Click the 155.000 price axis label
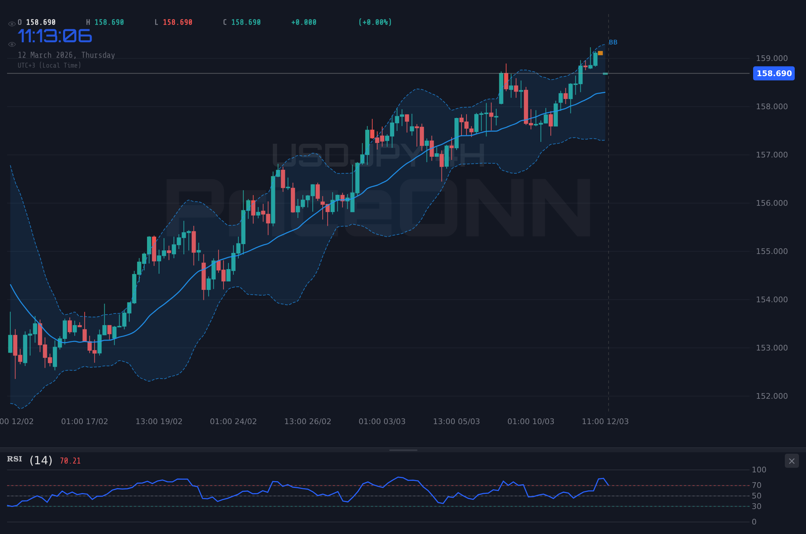Viewport: 806px width, 534px height. pyautogui.click(x=772, y=251)
